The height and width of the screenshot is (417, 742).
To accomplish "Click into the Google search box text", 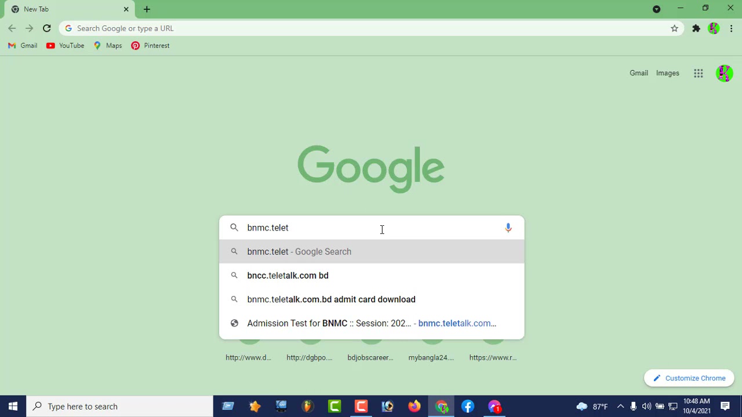I will click(x=371, y=228).
